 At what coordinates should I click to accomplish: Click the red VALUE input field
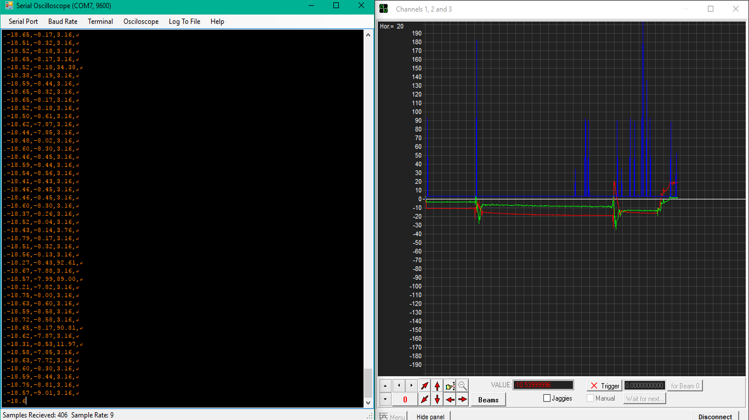pyautogui.click(x=543, y=385)
